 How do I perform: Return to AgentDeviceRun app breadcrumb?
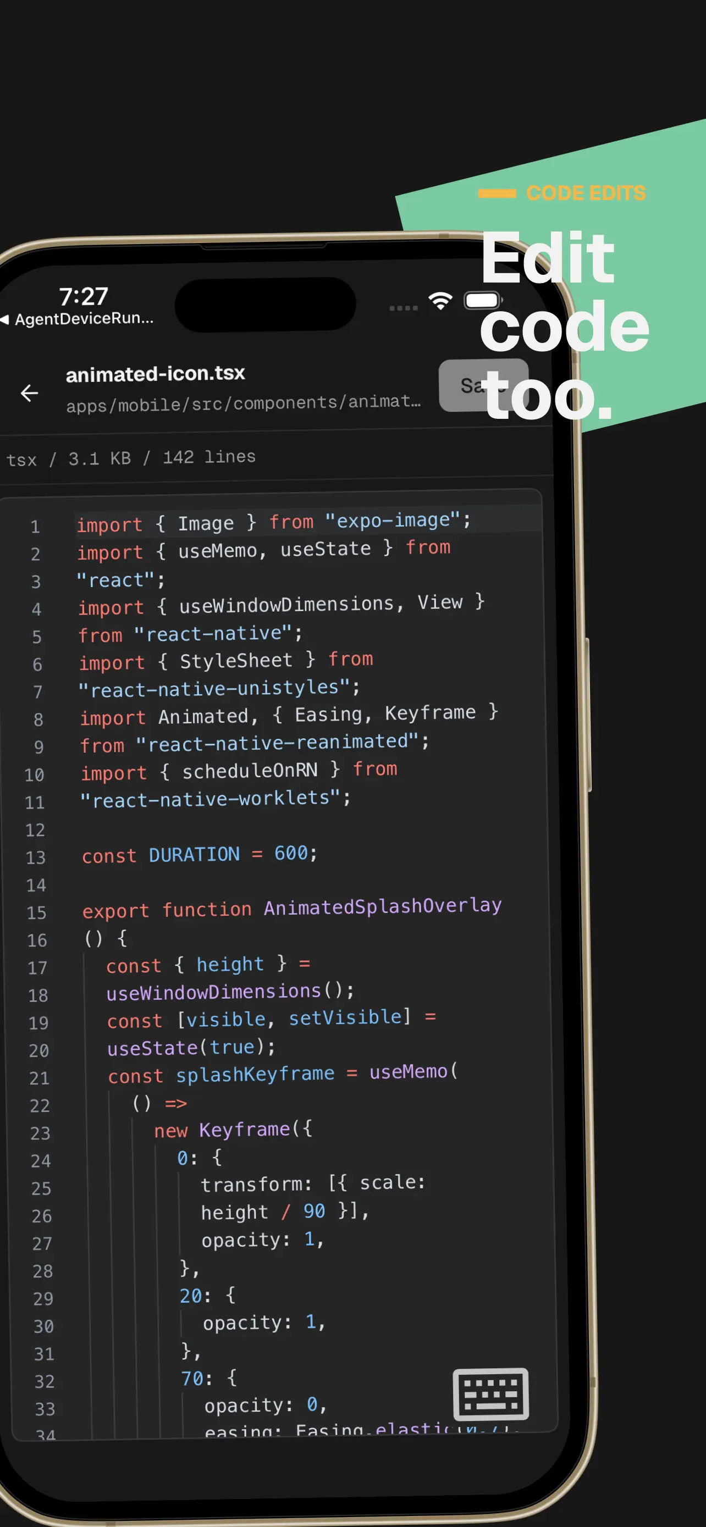pyautogui.click(x=78, y=319)
